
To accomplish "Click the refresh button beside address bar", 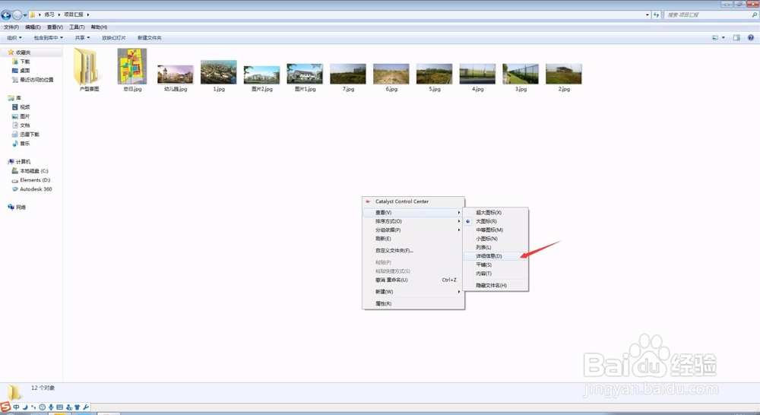I will coord(657,15).
